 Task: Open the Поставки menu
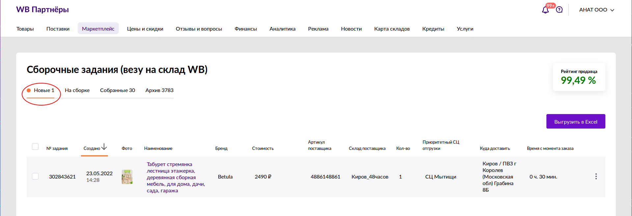pos(58,29)
